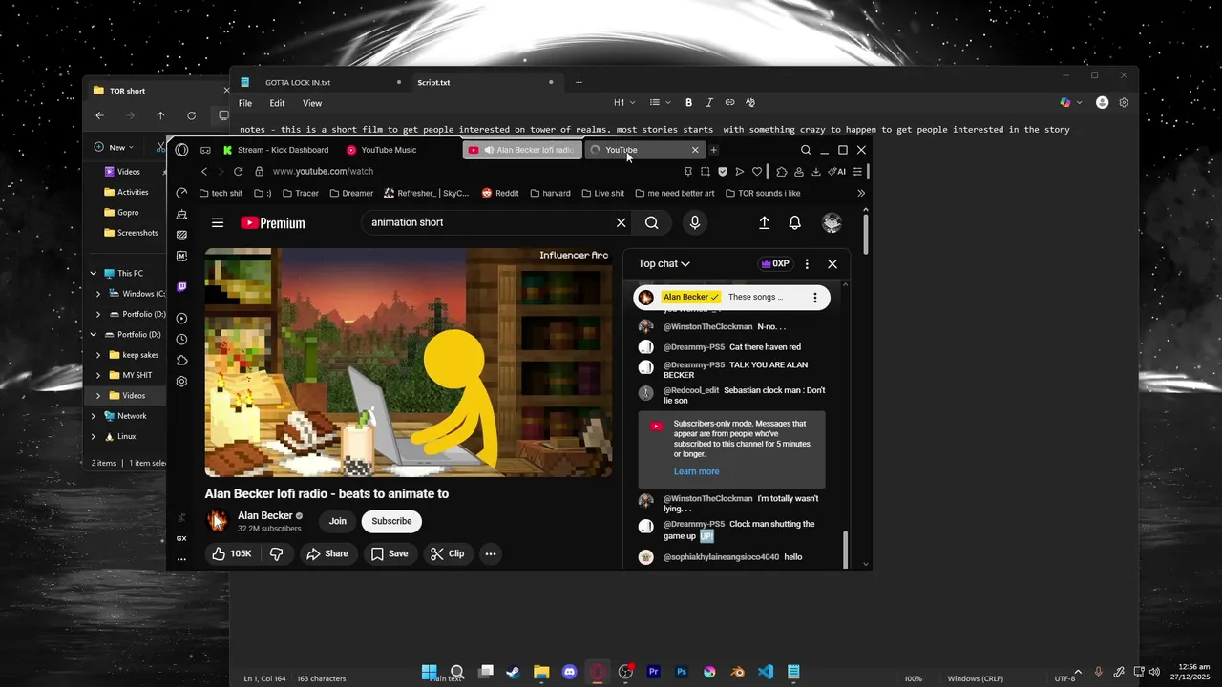Open YouTube create upload icon
The image size is (1222, 687).
pyautogui.click(x=764, y=222)
